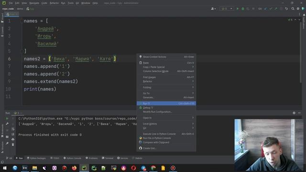Open the File menu
The image size is (306, 172).
pos(11,3)
